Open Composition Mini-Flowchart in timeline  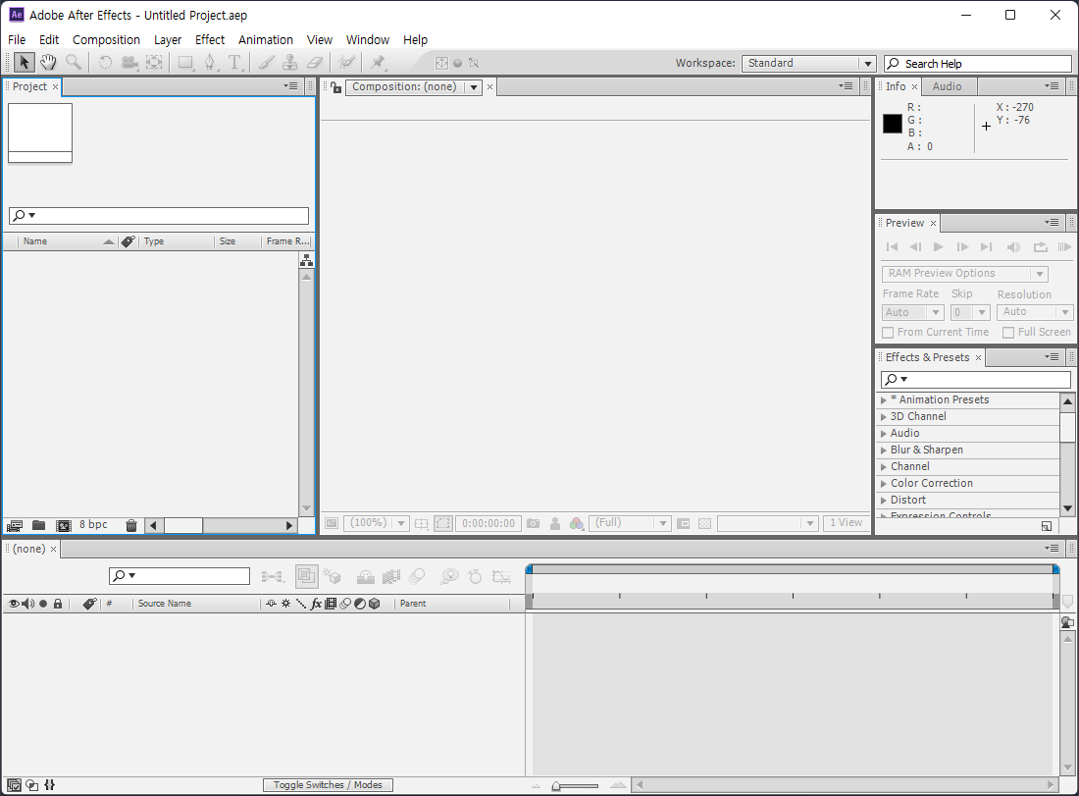click(272, 576)
